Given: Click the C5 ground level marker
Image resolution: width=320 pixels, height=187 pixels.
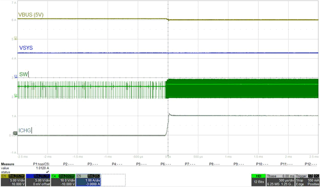Looking at the screenshot, I should coord(15,134).
